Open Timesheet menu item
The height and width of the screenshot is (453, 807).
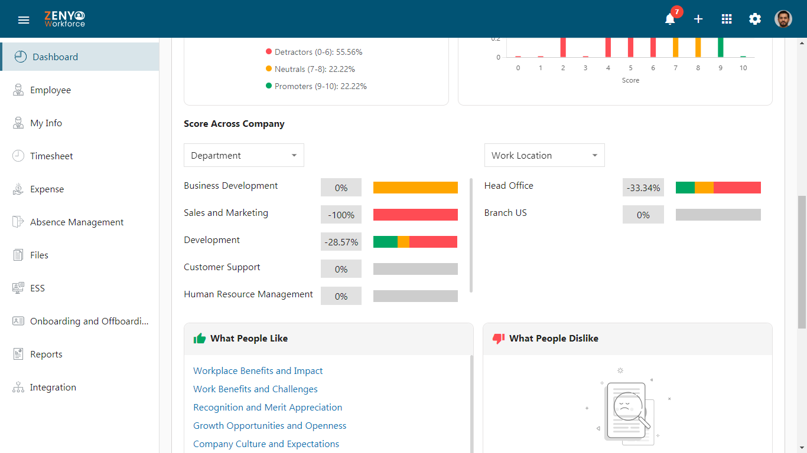80,156
